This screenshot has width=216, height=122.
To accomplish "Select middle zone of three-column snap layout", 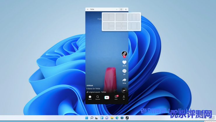I will click(134, 17).
